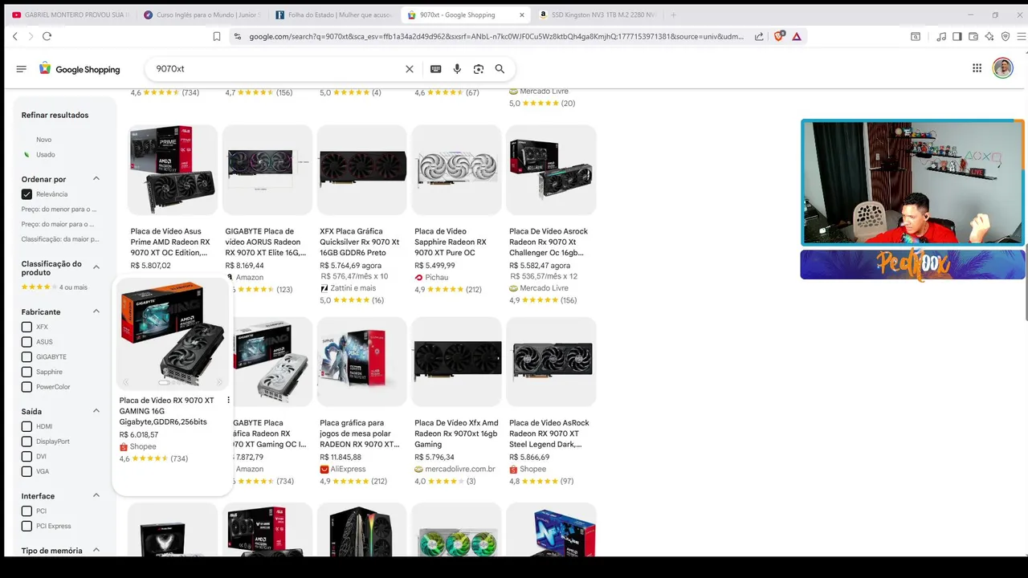Switch to the Curso Inglês para o Mundo tab
1028x578 pixels.
[202, 14]
